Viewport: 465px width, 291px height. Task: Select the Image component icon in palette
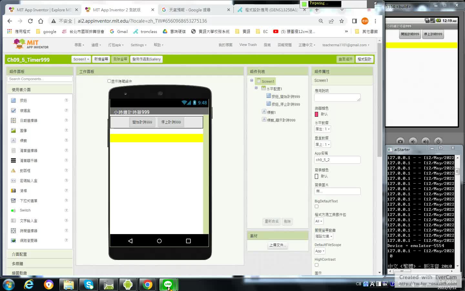pos(13,131)
